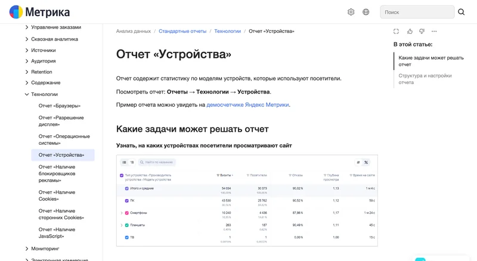Jump to Какие задачи может решать отчет
The image size is (477, 261).
point(431,61)
